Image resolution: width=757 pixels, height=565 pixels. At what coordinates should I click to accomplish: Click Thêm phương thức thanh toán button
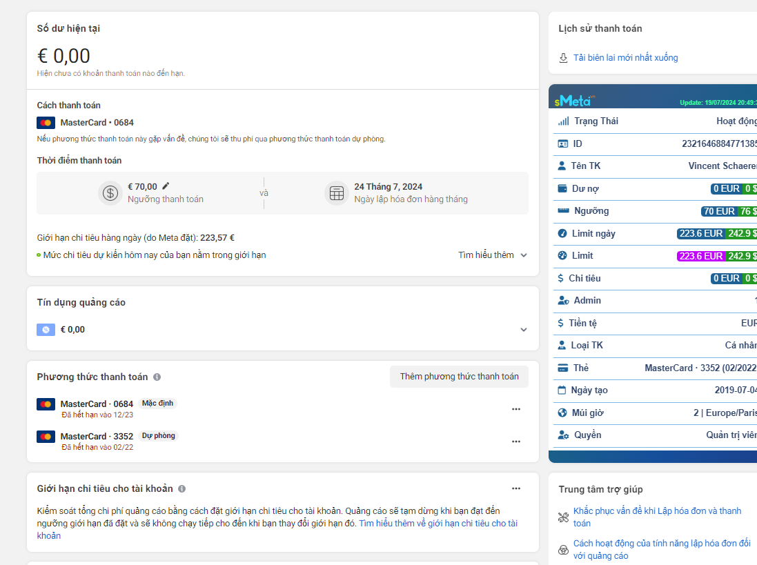click(459, 377)
